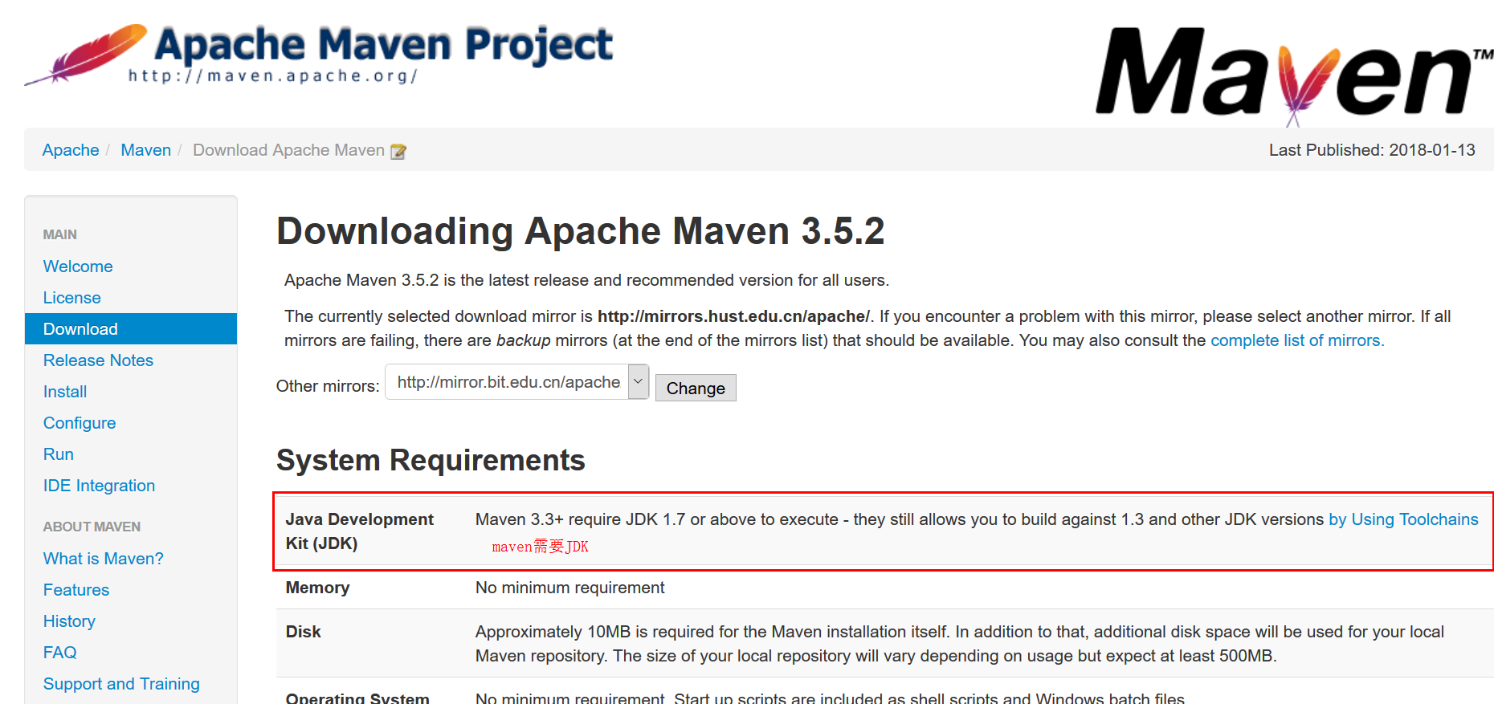Open the Install sidebar link
The height and width of the screenshot is (704, 1494).
65,392
